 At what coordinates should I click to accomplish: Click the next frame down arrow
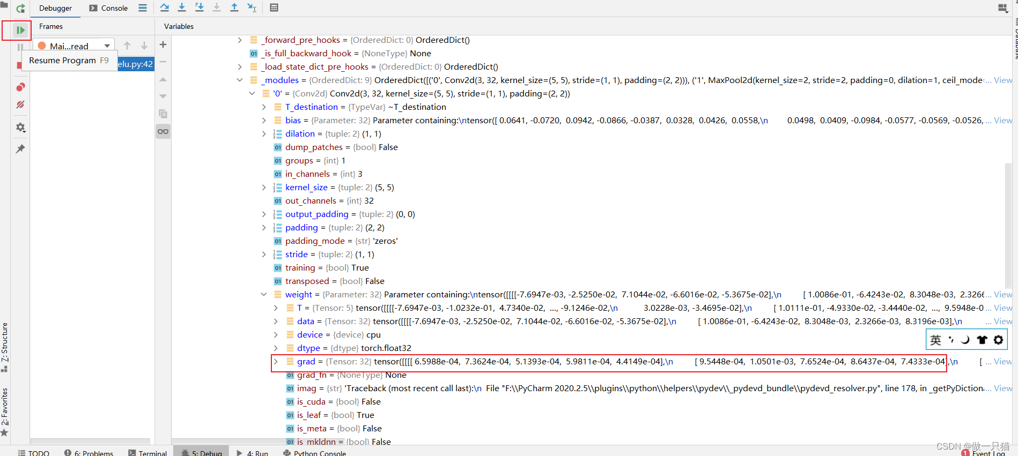144,46
